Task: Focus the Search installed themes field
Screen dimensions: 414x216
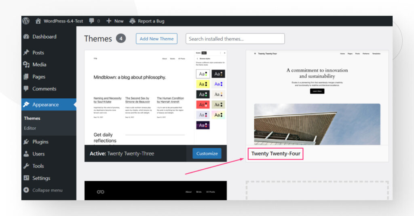Action: pos(235,39)
